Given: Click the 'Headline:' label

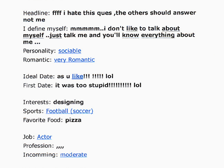Looking at the screenshot, I should tap(37, 13).
